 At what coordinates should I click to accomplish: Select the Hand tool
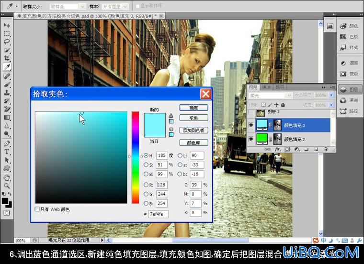coord(7,177)
